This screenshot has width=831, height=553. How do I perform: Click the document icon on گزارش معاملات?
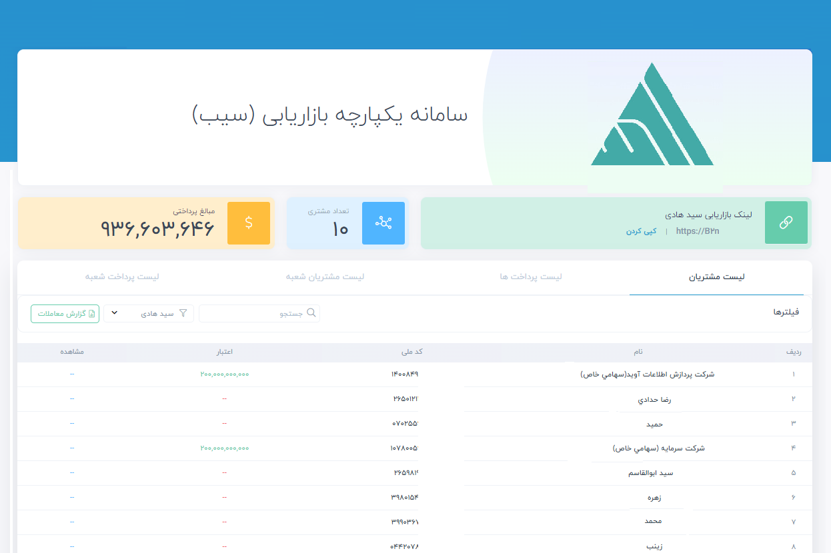[92, 314]
